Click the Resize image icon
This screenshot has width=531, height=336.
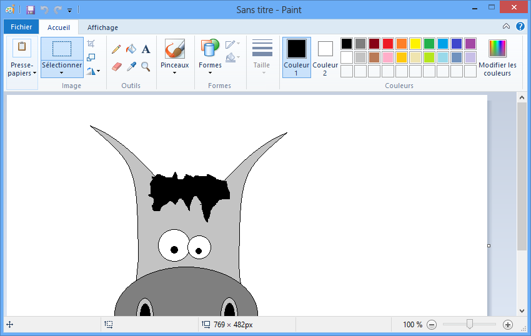[x=91, y=57]
